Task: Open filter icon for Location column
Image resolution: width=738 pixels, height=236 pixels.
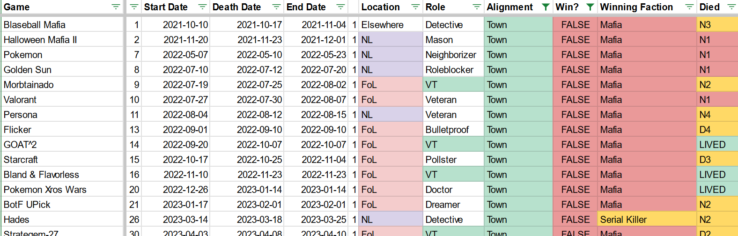Action: [x=415, y=7]
